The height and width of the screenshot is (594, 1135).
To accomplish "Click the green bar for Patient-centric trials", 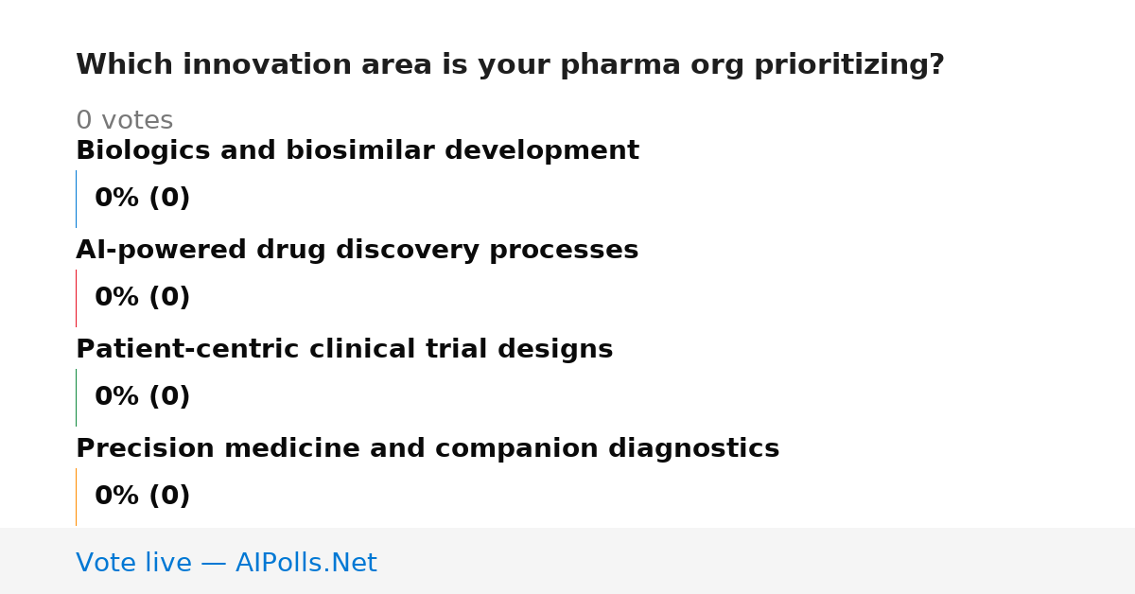I will (x=76, y=397).
